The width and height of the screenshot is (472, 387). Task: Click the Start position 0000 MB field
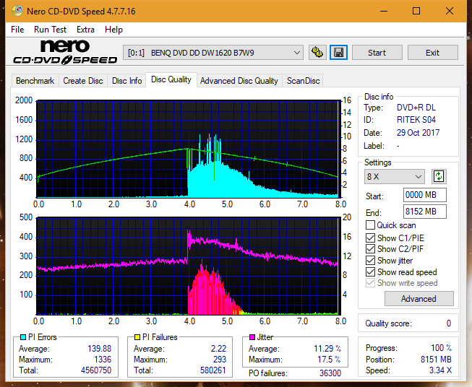tap(424, 195)
